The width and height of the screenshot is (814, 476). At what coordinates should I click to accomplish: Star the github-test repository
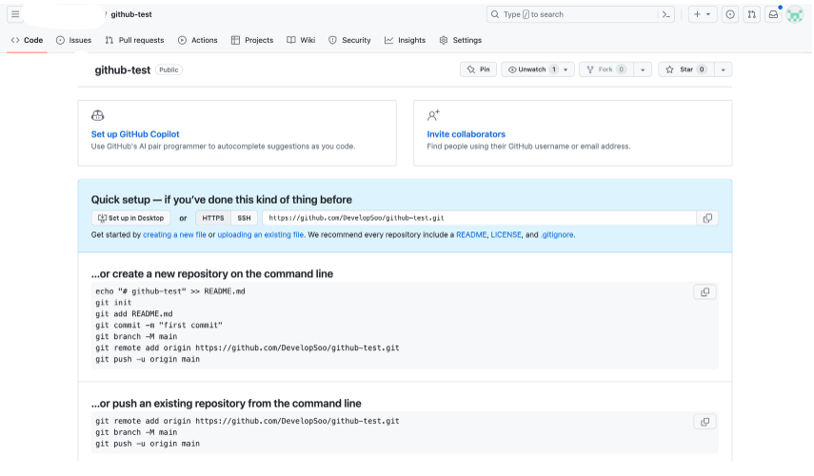point(686,69)
